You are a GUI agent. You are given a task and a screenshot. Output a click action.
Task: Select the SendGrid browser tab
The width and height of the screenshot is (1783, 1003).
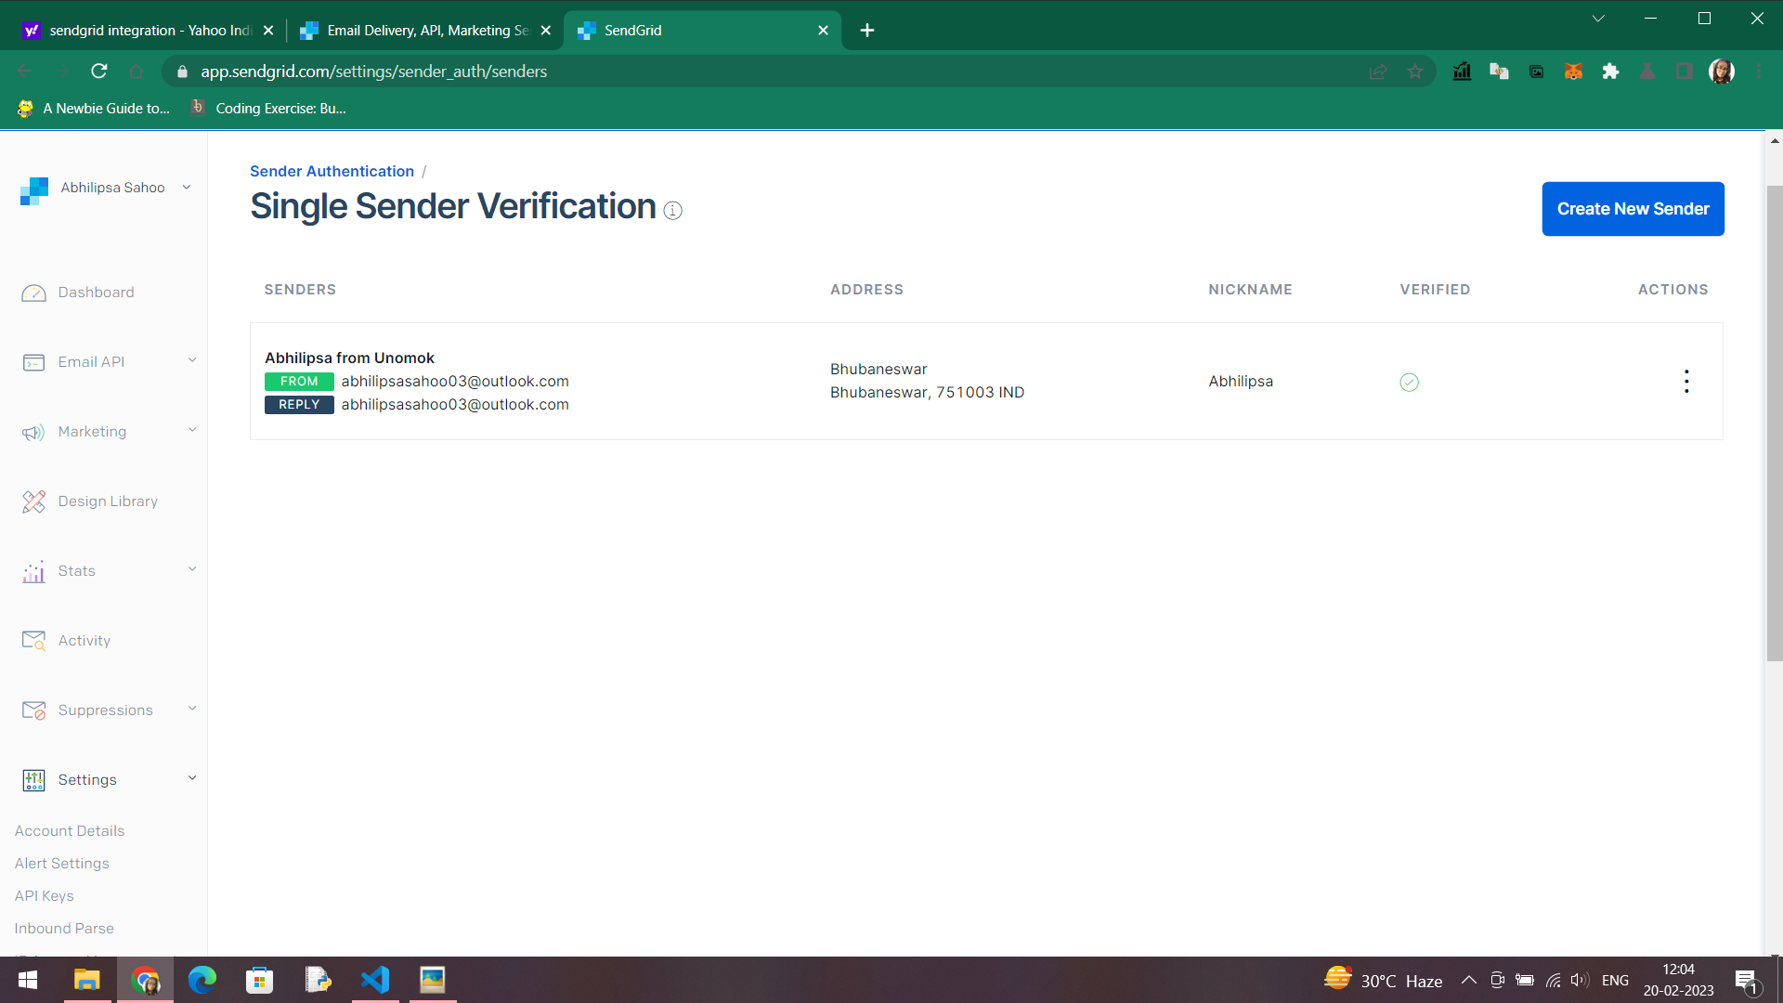point(701,31)
